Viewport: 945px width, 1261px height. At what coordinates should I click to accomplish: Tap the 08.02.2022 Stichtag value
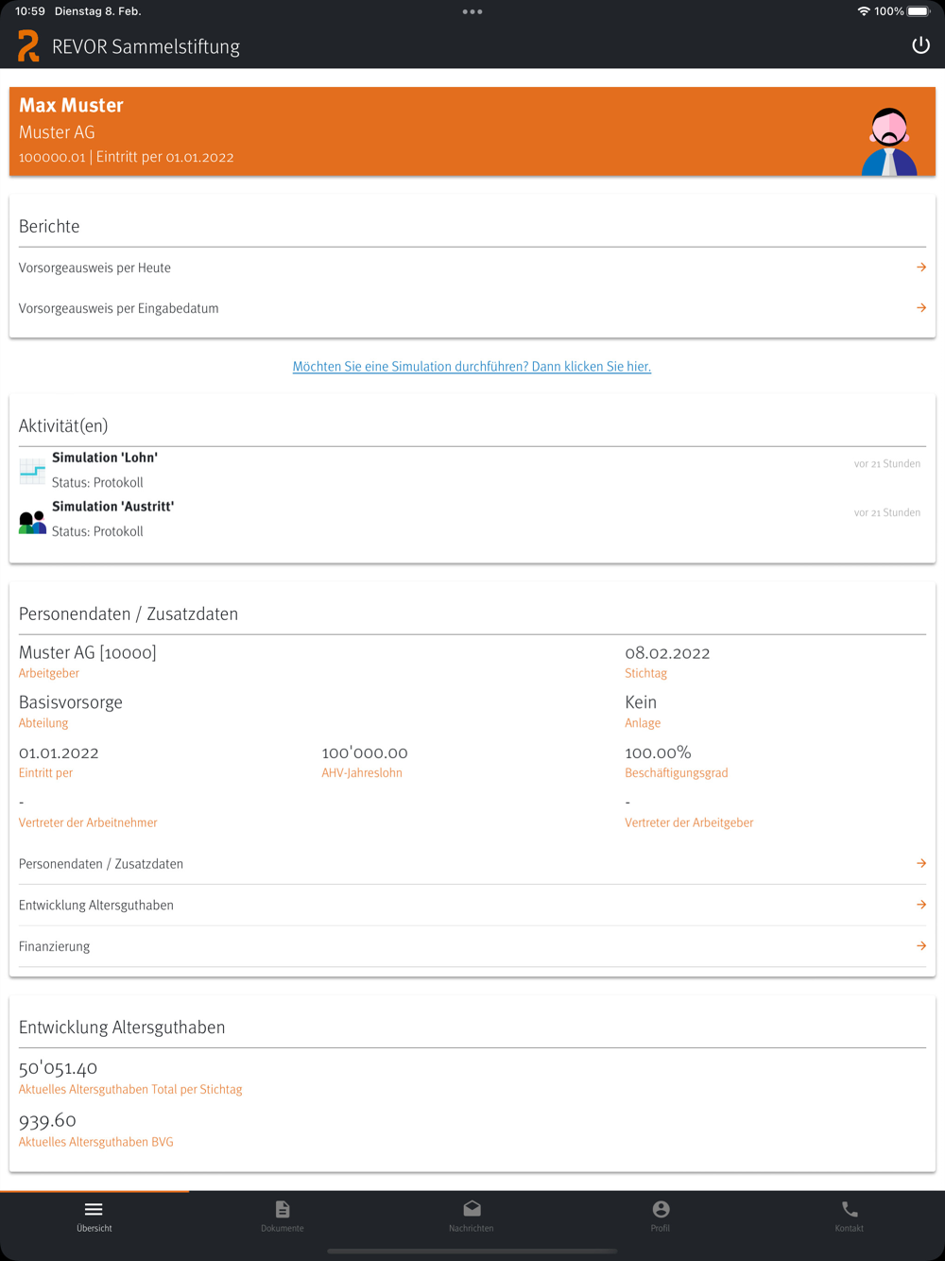667,652
